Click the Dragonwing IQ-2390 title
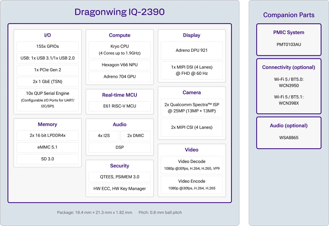Screen dimensions: 329x226 tap(120, 12)
